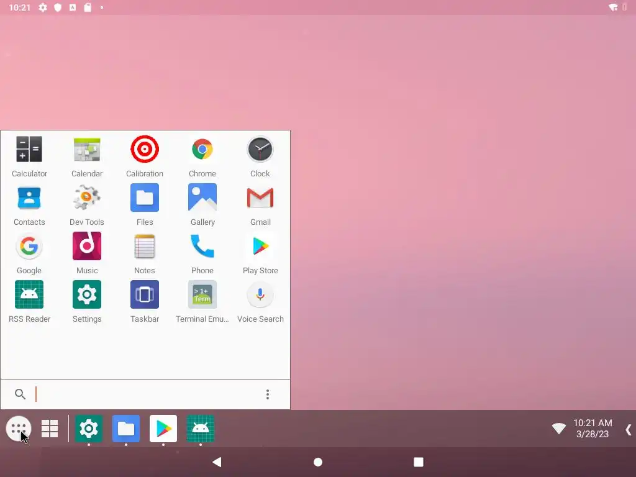Launch the Contacts app
The height and width of the screenshot is (477, 636).
pos(29,205)
